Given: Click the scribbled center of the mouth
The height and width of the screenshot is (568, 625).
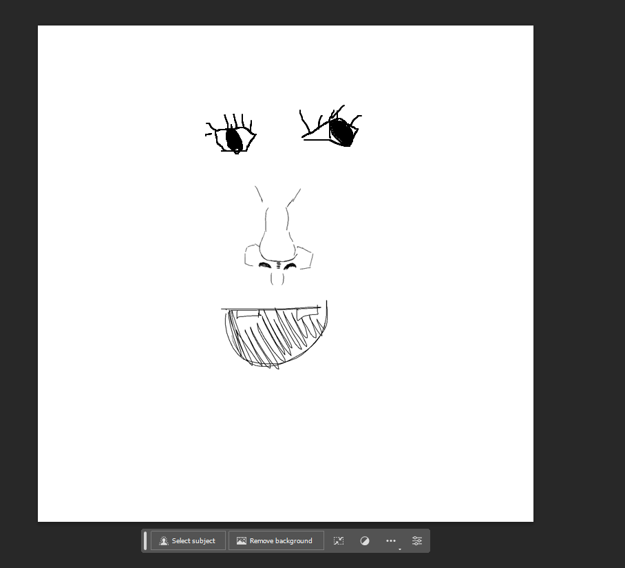Looking at the screenshot, I should 272,338.
